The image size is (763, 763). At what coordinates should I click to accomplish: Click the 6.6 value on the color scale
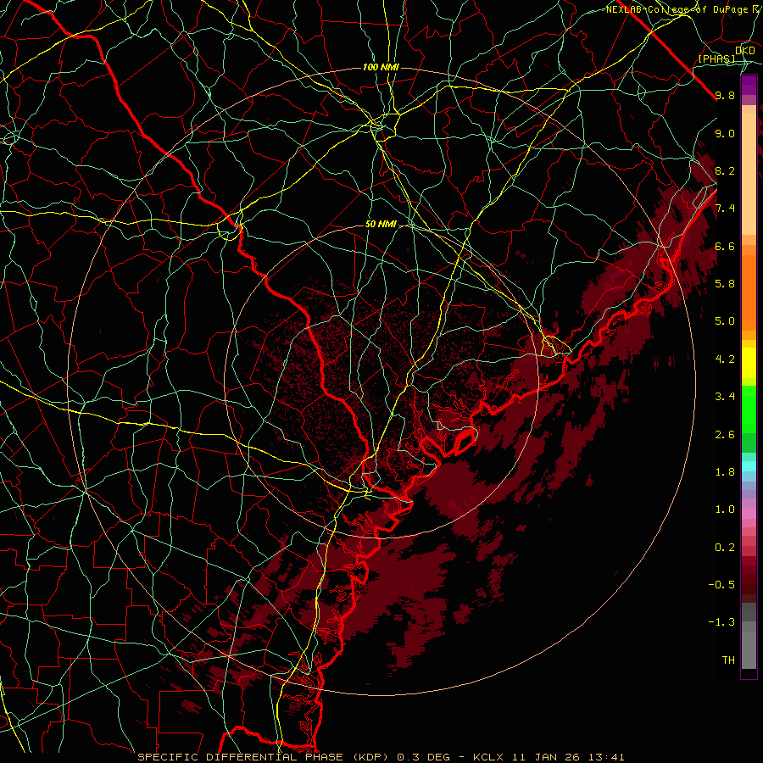(x=725, y=246)
